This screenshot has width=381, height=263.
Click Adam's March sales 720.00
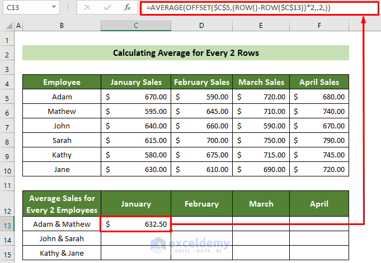click(261, 97)
